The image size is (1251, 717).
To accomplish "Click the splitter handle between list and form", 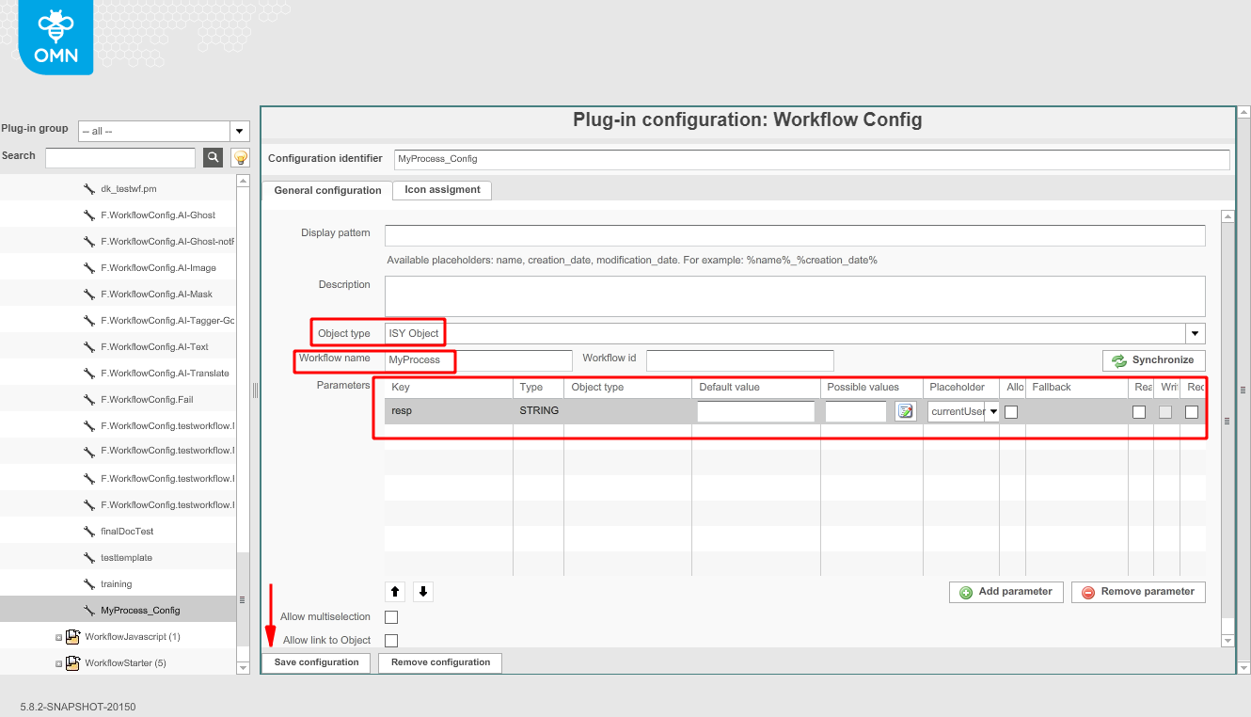I will pyautogui.click(x=255, y=390).
